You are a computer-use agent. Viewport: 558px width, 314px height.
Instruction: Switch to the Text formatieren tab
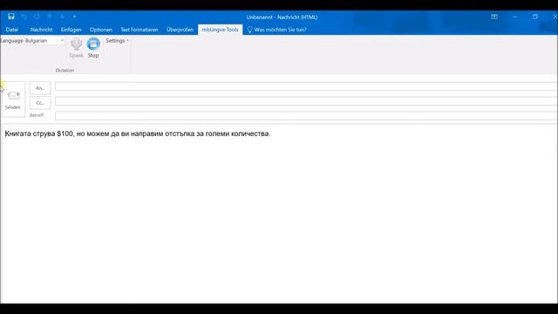tap(139, 30)
